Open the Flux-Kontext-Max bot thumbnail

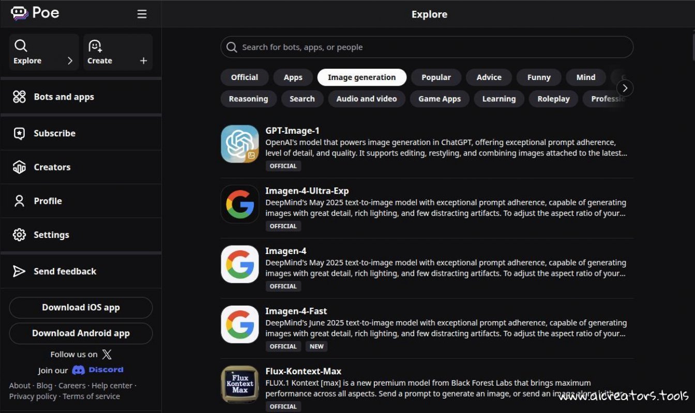(x=240, y=384)
